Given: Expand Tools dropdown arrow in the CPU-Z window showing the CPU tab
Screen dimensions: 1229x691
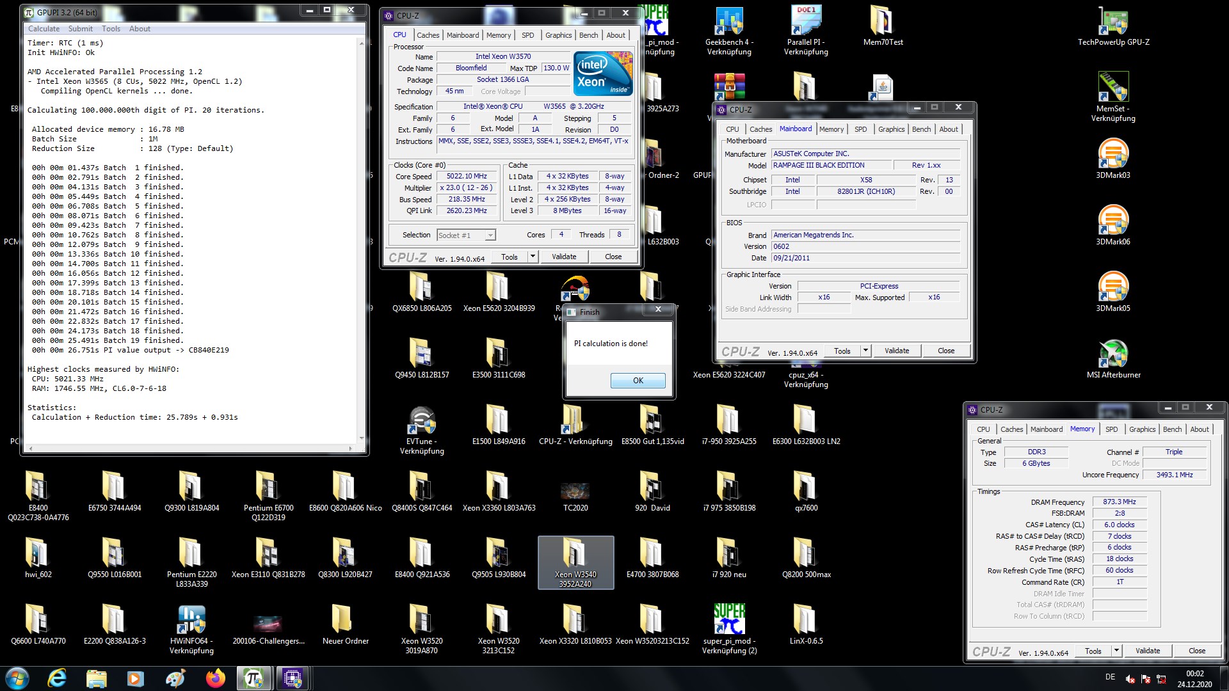Looking at the screenshot, I should pos(532,257).
